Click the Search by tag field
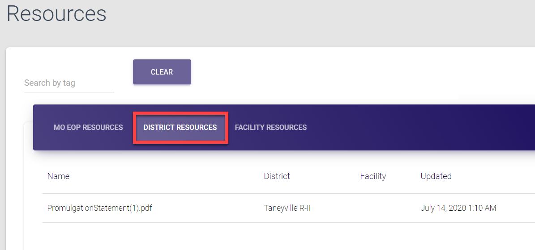The width and height of the screenshot is (535, 250). point(68,83)
